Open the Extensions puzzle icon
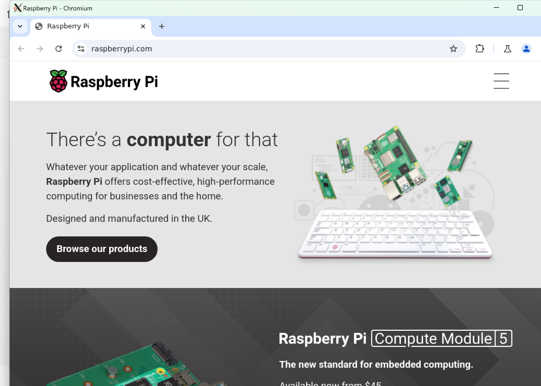The height and width of the screenshot is (386, 541). click(480, 49)
